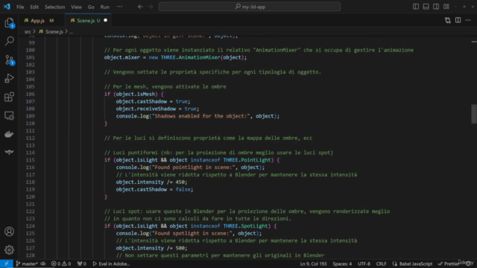Image resolution: width=477 pixels, height=268 pixels.
Task: Open the GitLens mask-shaped icon below Docker
Action: 9,152
